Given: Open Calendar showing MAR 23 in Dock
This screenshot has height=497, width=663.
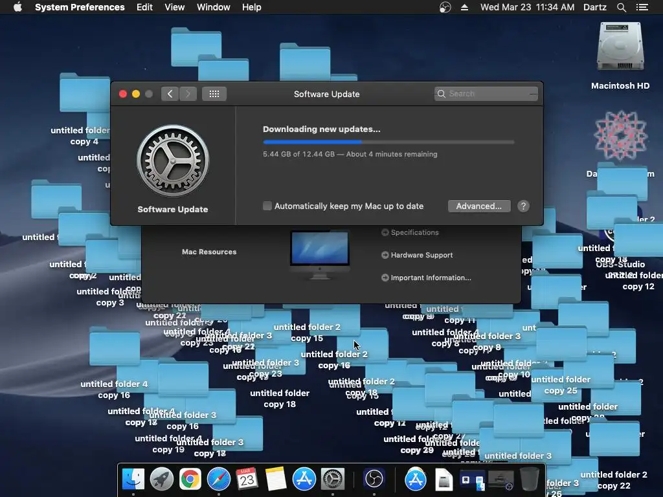Looking at the screenshot, I should (x=247, y=479).
